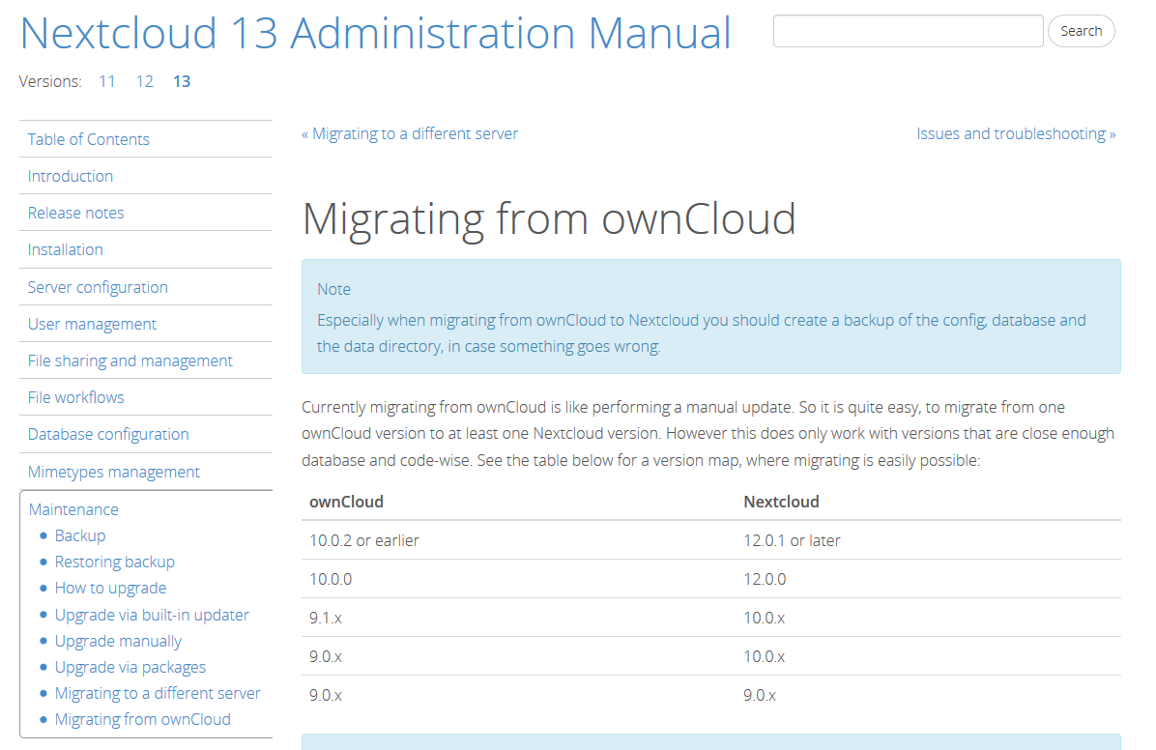Viewport: 1156px width, 750px height.
Task: Open the Database configuration section
Action: pos(108,434)
